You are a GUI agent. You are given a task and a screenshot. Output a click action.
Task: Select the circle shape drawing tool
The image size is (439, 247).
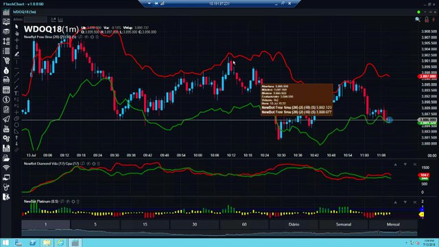pos(16,125)
